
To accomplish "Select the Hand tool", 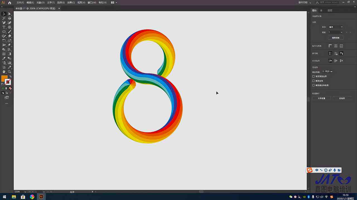I will click(4, 72).
